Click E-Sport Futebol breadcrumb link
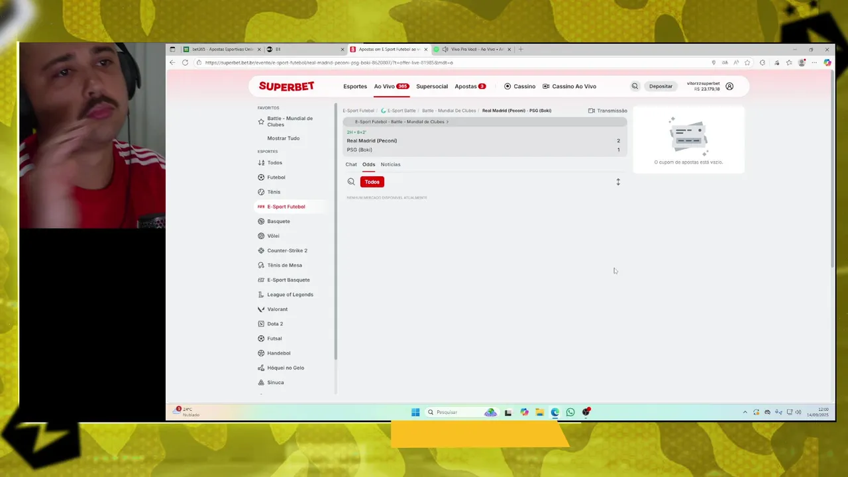Screen dimensions: 848x477 point(358,111)
